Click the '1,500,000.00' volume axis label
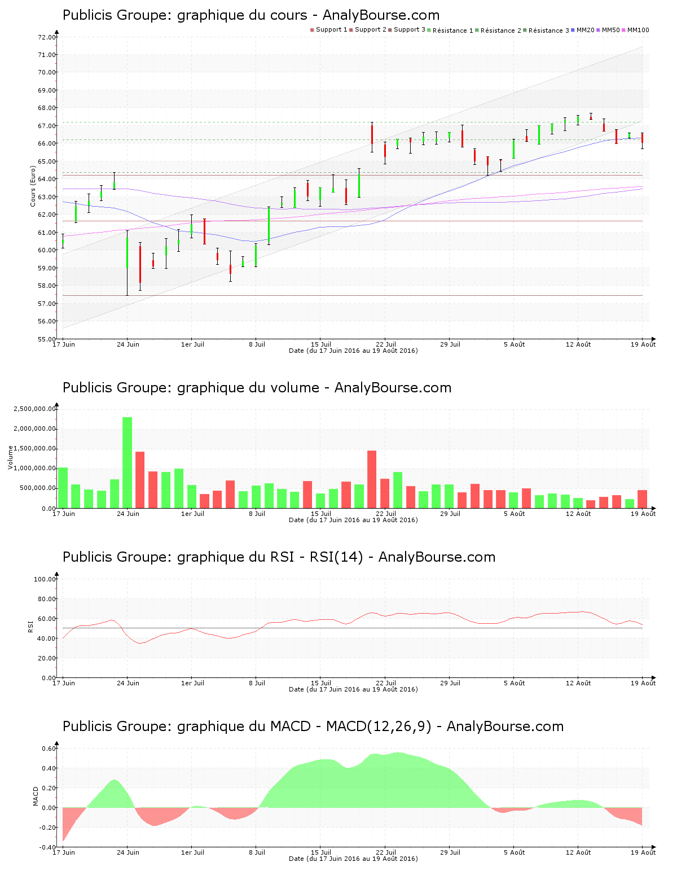This screenshot has height=875, width=677. coord(35,449)
